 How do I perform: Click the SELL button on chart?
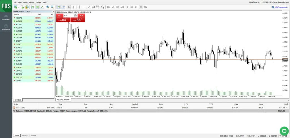(59, 16)
